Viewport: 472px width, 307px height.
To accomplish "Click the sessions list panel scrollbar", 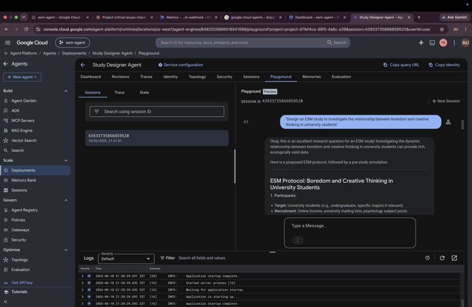I will [x=235, y=166].
